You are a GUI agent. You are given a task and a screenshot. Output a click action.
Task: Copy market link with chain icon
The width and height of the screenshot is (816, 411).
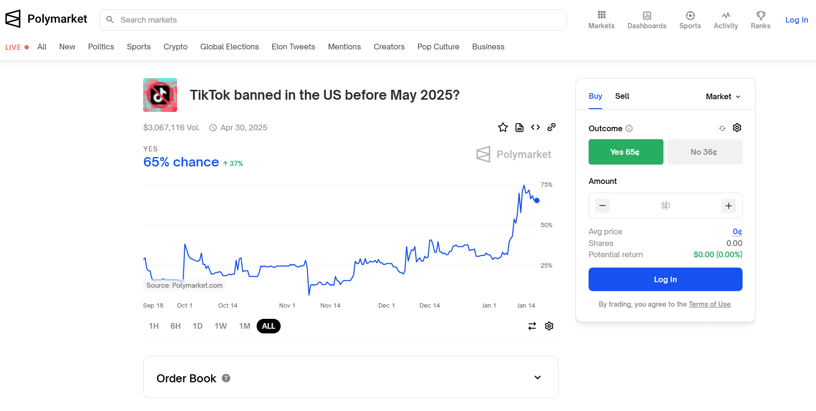click(551, 127)
